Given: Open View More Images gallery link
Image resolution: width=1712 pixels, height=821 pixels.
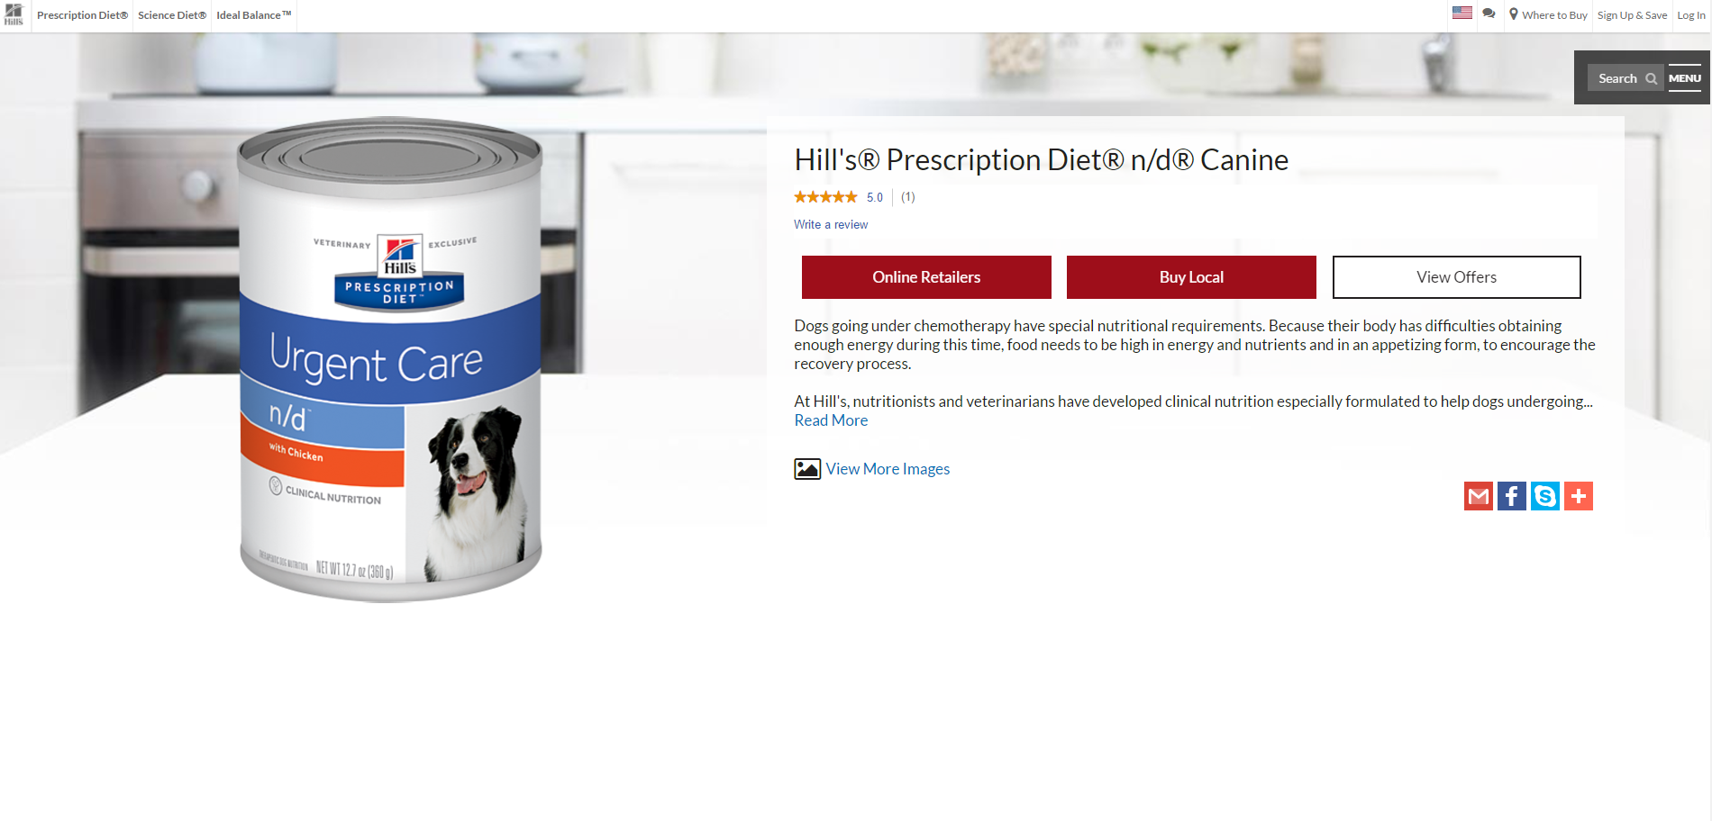Looking at the screenshot, I should [888, 469].
